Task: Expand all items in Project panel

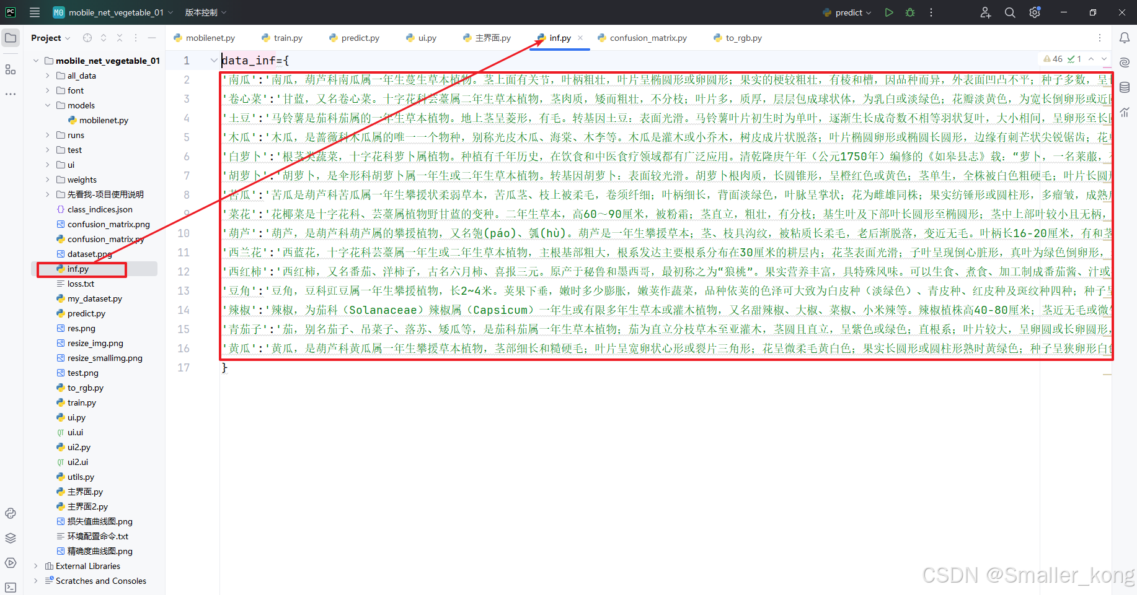Action: point(104,38)
